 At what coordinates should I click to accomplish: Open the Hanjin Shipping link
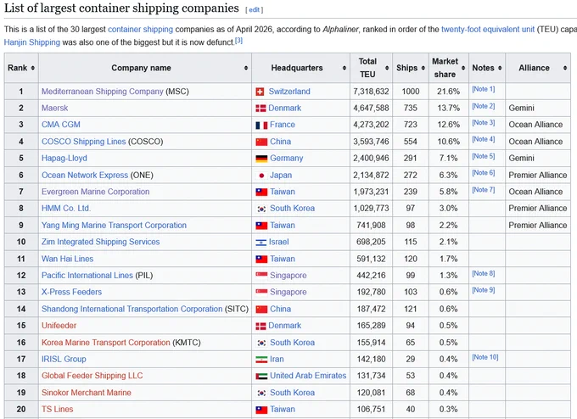[x=32, y=42]
